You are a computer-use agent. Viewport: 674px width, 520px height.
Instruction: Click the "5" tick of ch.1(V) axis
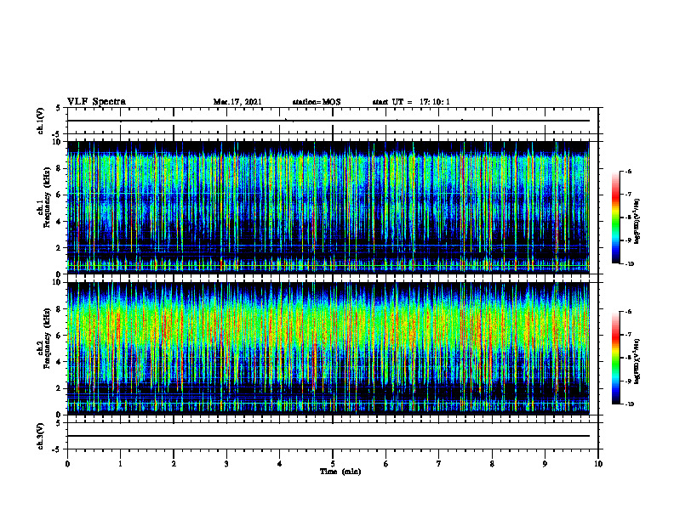[x=60, y=108]
